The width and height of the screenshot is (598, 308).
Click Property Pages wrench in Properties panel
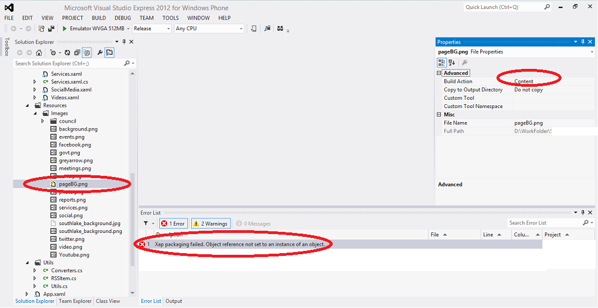[464, 62]
